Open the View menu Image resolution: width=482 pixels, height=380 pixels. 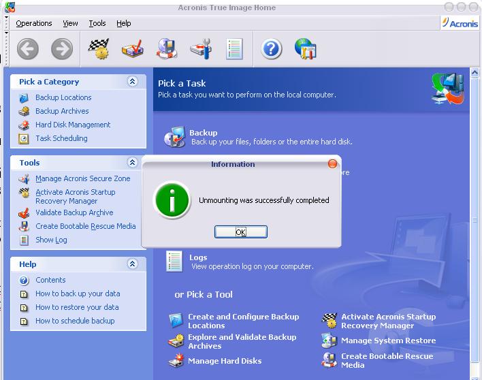[70, 23]
